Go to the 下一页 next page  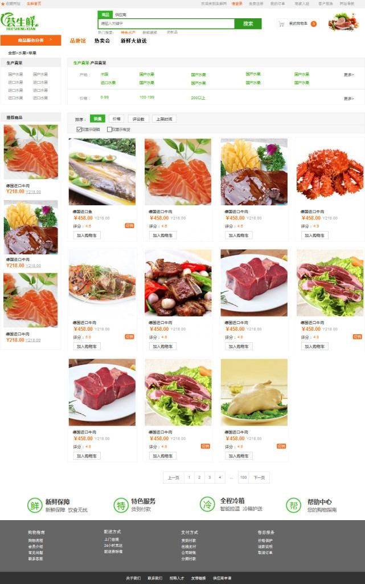click(x=259, y=477)
